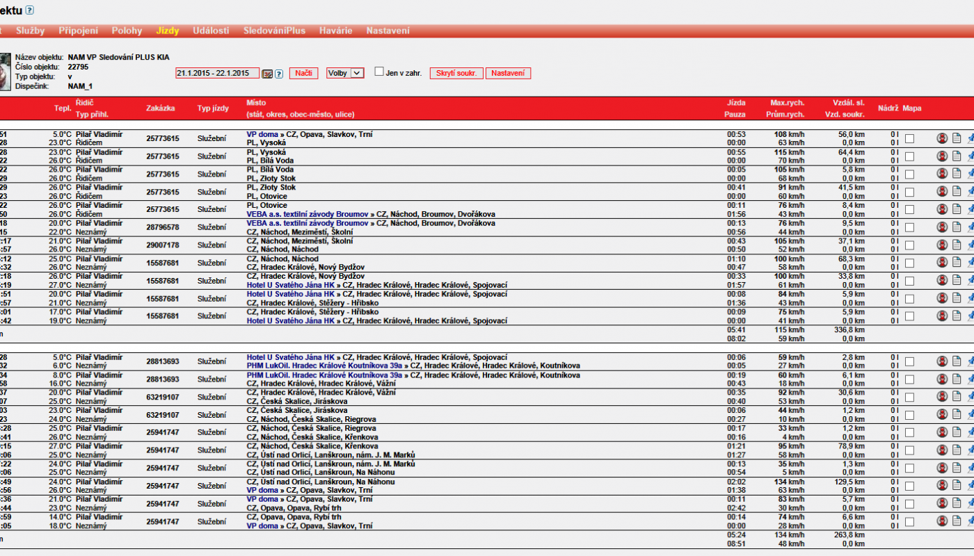The width and height of the screenshot is (974, 556).
Task: Click the driver icon for the 6,6 km trip
Action: tap(942, 521)
